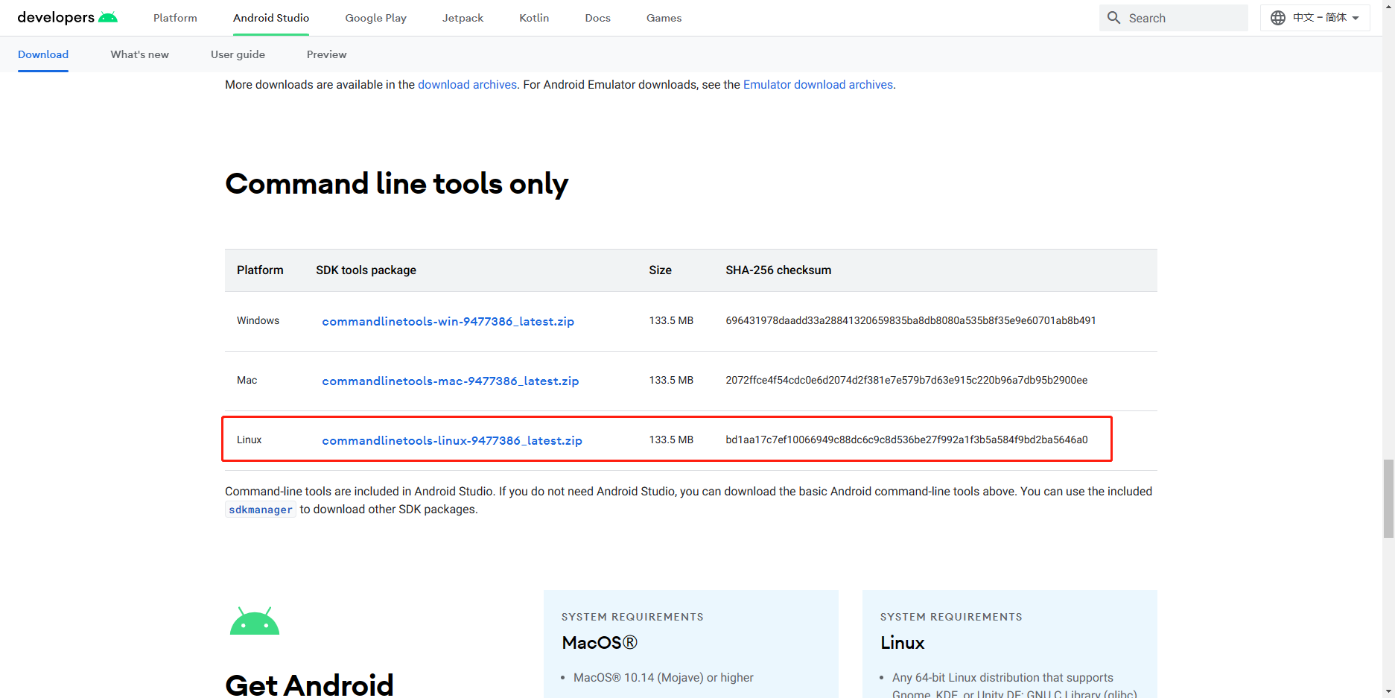Click the Android developers logo
Screen dimensions: 1395x698
66,16
